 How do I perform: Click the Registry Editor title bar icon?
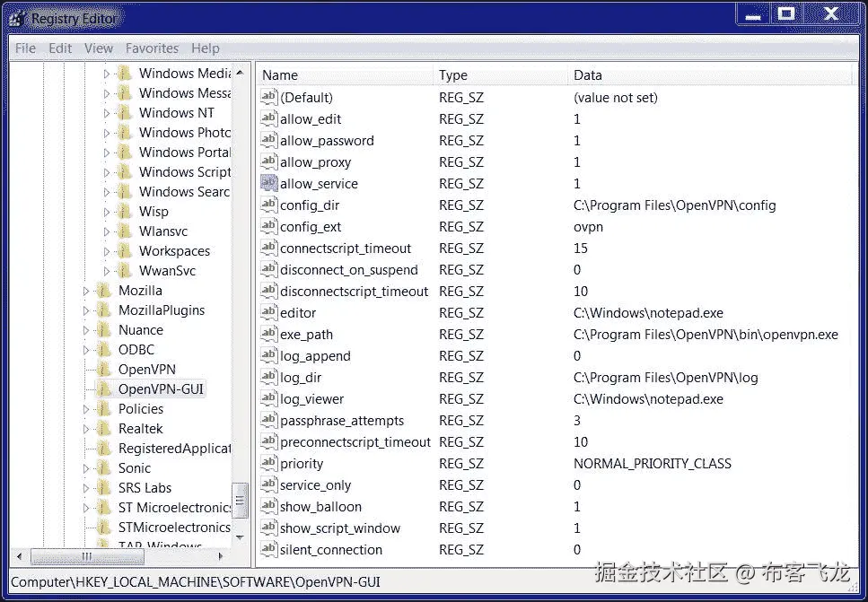click(x=18, y=19)
